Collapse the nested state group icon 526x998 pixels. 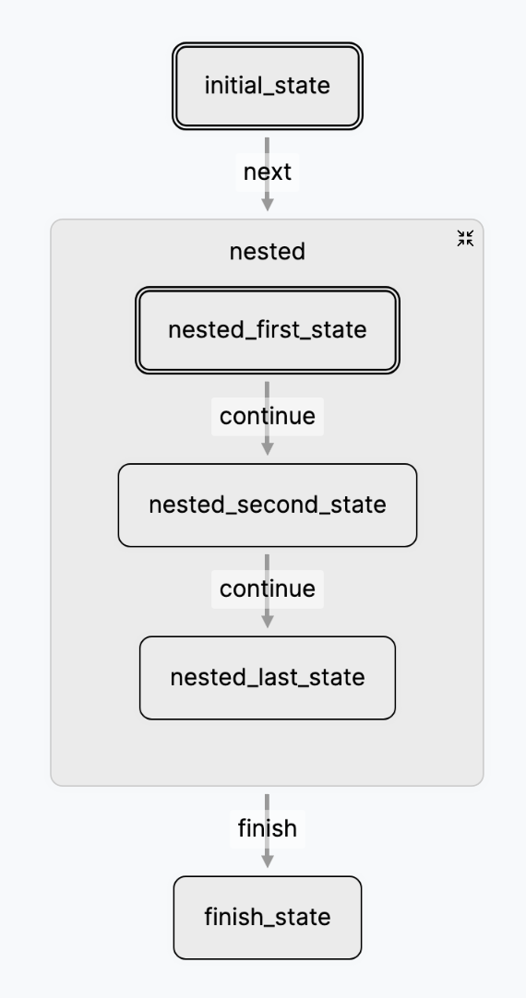(x=465, y=239)
